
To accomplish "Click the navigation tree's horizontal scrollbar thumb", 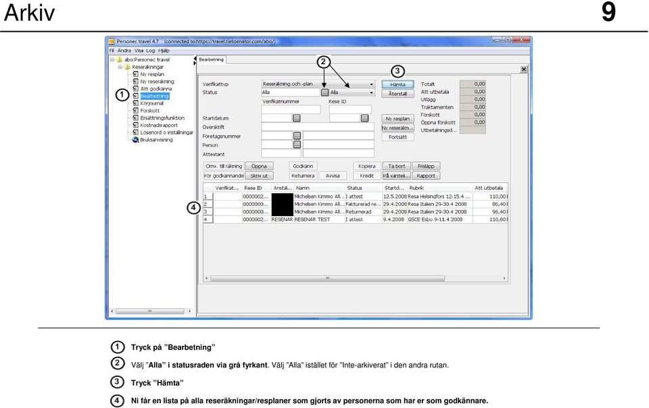I will (x=150, y=311).
